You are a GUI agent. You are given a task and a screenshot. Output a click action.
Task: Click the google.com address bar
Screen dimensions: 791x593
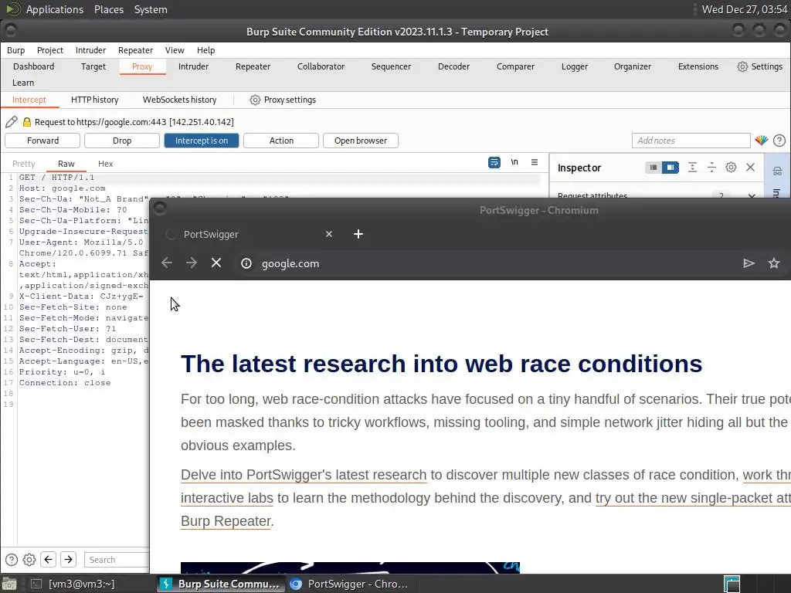(290, 263)
